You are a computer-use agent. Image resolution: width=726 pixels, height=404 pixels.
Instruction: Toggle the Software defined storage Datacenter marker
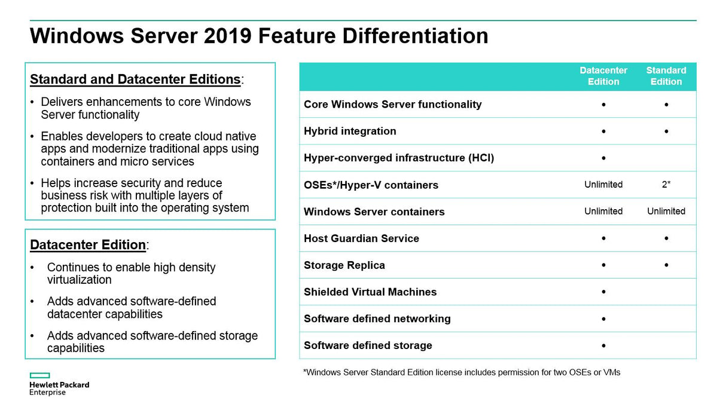[x=603, y=345]
